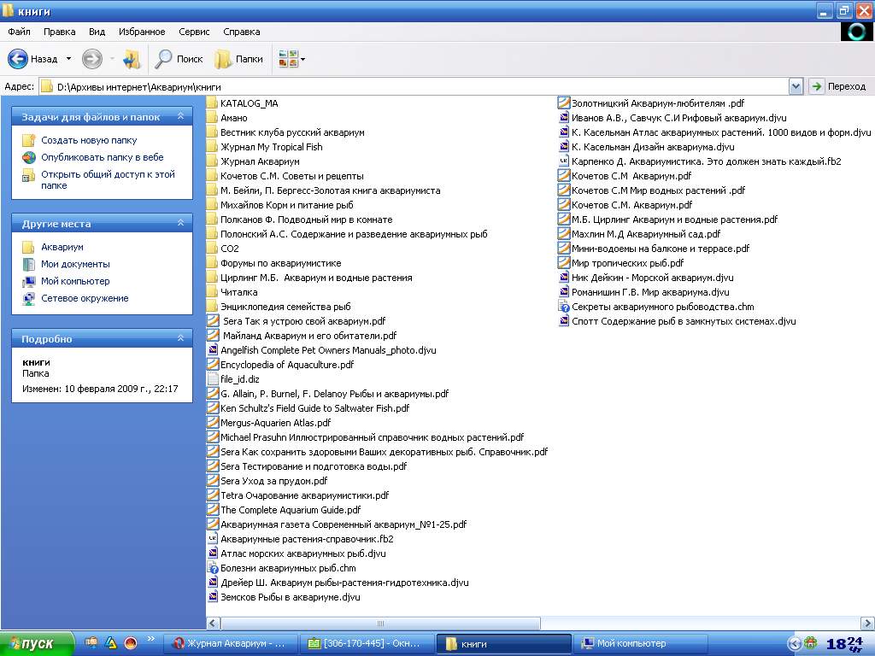This screenshot has width=875, height=656.
Task: Click the Мои документы link
Action: (x=75, y=264)
